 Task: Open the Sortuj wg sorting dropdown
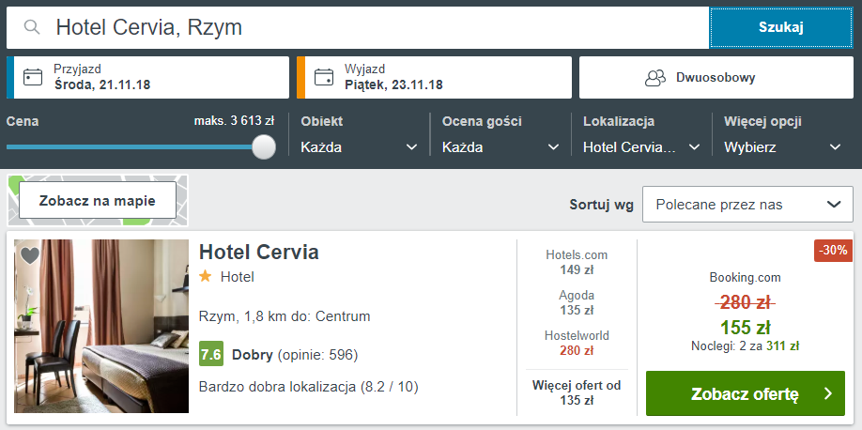click(x=747, y=205)
